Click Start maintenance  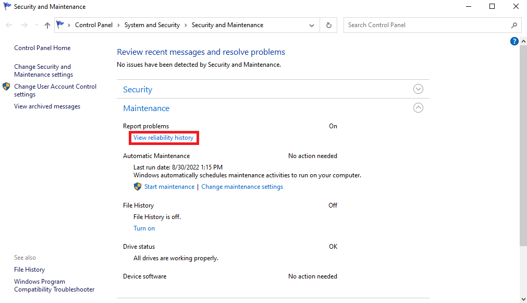(169, 186)
